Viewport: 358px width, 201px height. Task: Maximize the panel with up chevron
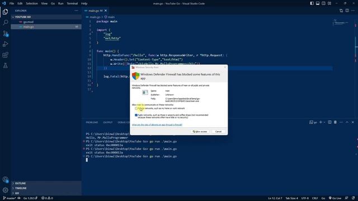pos(347,122)
